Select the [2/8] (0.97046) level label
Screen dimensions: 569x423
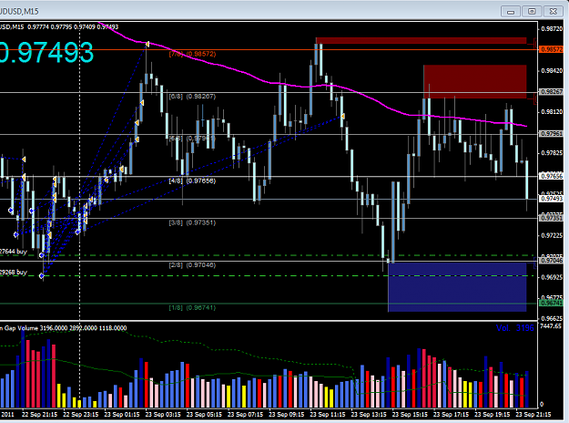[192, 265]
